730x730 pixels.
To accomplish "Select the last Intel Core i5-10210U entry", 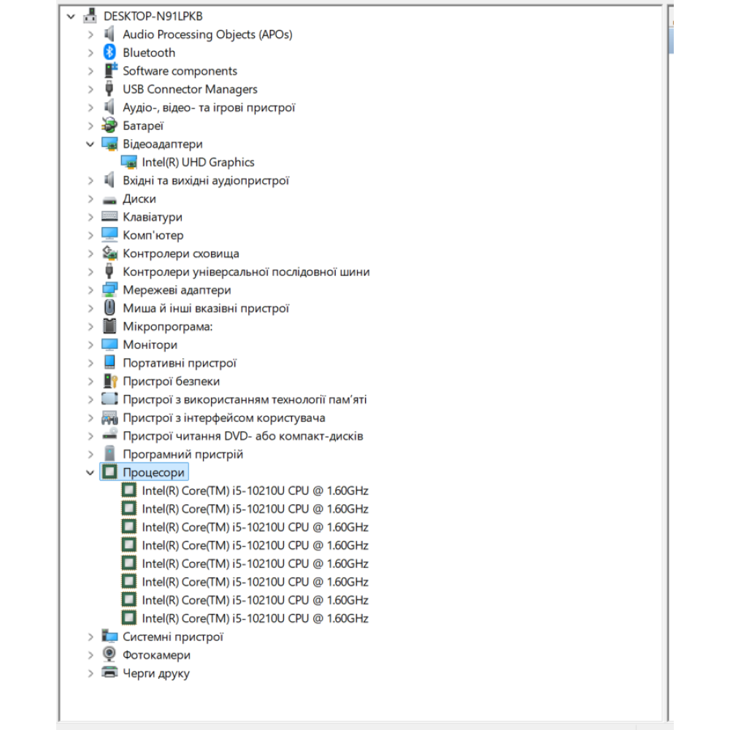I will 255,618.
